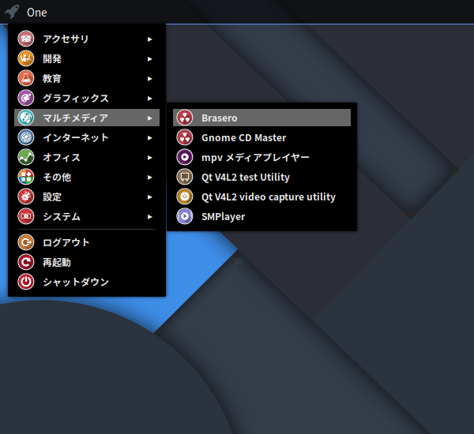Image resolution: width=474 pixels, height=434 pixels.
Task: Click the マルチメディア music icon
Action: [x=26, y=118]
